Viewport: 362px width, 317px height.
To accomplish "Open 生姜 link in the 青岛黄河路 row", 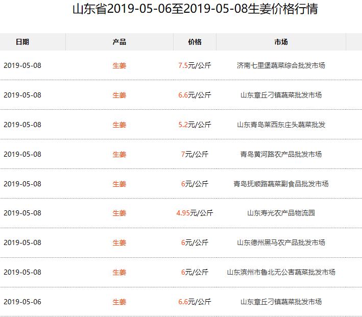I will tap(119, 154).
